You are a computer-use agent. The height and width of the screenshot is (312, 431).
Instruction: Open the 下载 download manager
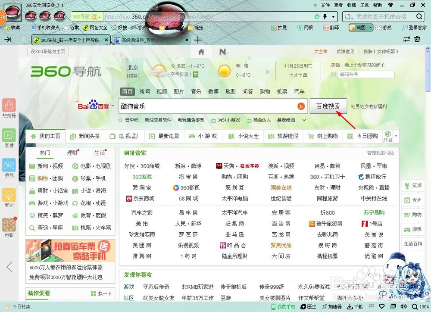(x=355, y=306)
